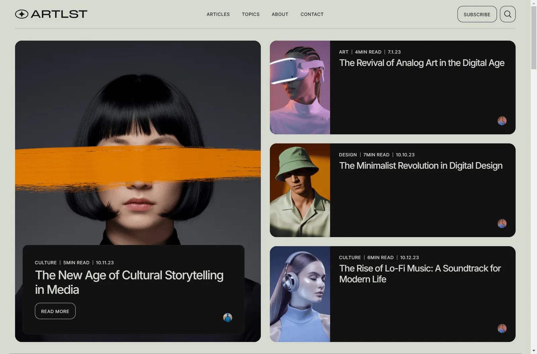Click author avatar on Analog Art card
The width and height of the screenshot is (537, 354).
click(502, 121)
